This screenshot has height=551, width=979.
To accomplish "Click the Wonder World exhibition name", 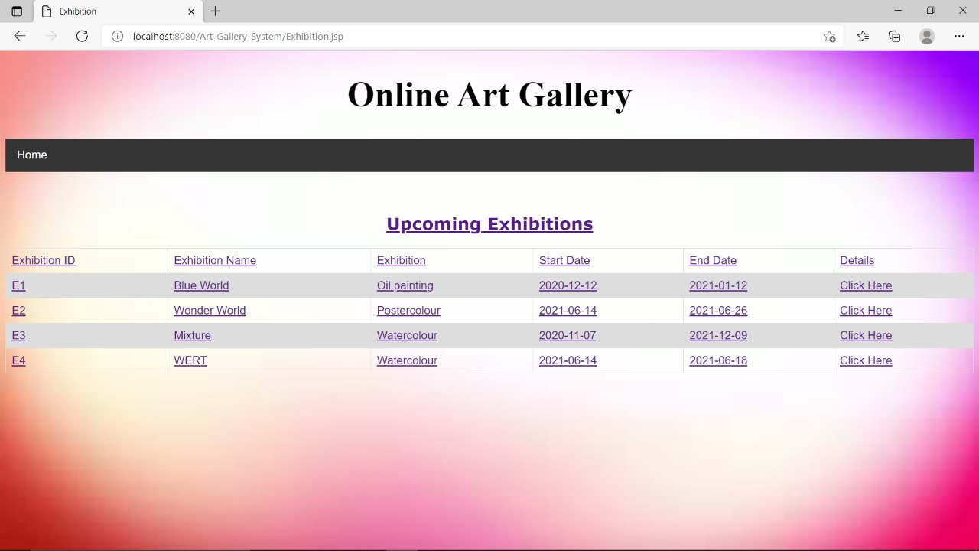I will pyautogui.click(x=210, y=311).
